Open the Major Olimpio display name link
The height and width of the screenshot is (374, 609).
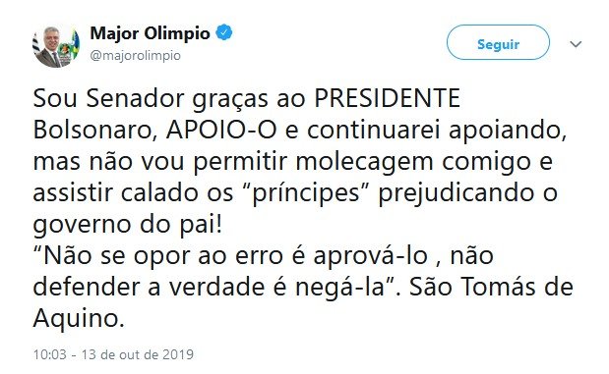(x=151, y=33)
